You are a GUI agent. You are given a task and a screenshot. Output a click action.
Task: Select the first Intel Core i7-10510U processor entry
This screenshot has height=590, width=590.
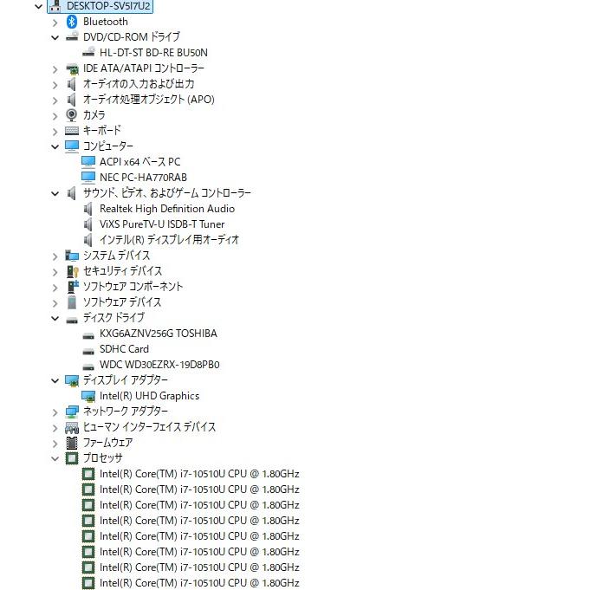coord(199,474)
